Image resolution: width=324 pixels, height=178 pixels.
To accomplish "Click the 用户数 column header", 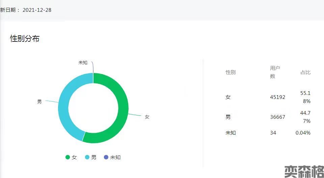I will (x=275, y=72).
